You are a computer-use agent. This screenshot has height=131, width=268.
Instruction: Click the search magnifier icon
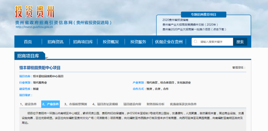196,42
